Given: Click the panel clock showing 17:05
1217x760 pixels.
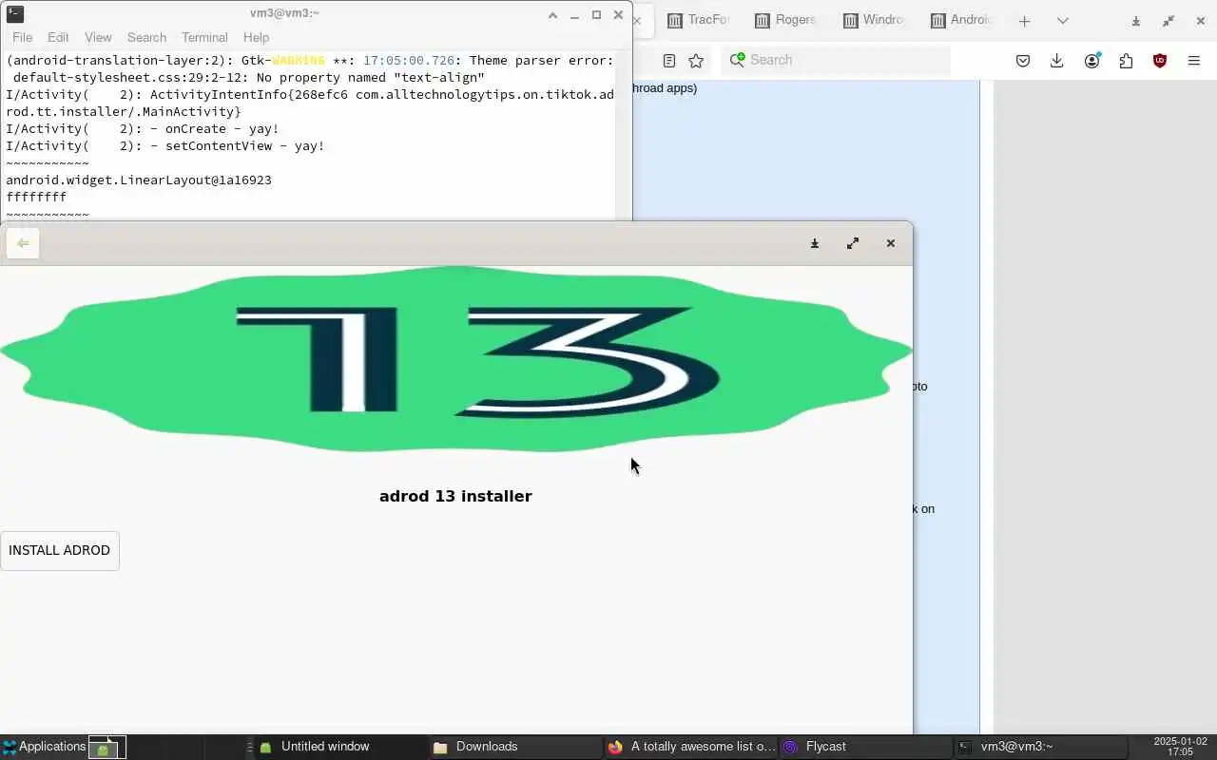Looking at the screenshot, I should (x=1180, y=747).
